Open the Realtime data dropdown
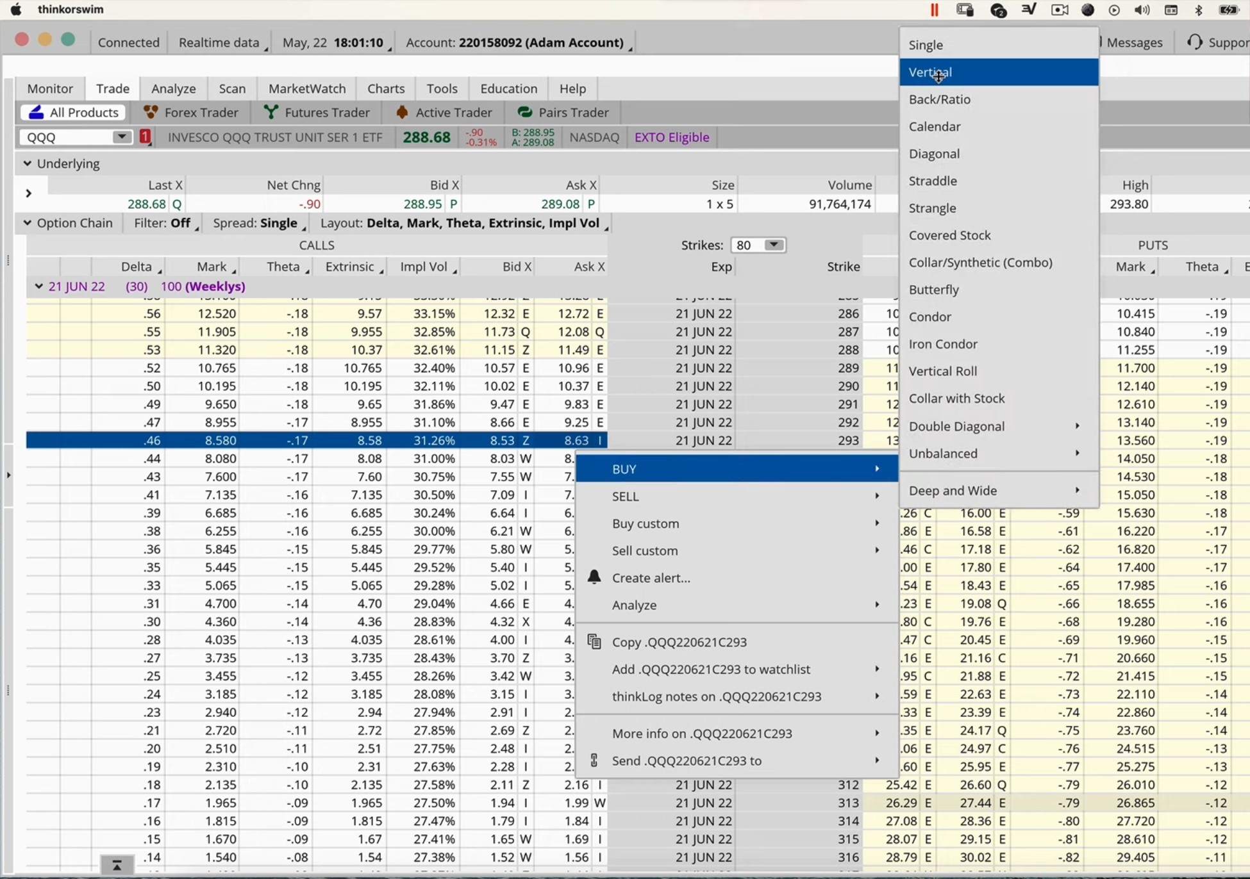 pos(222,42)
